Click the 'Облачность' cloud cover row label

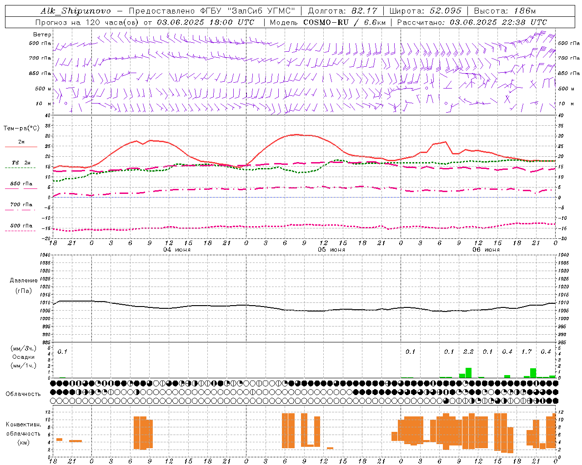point(23,394)
